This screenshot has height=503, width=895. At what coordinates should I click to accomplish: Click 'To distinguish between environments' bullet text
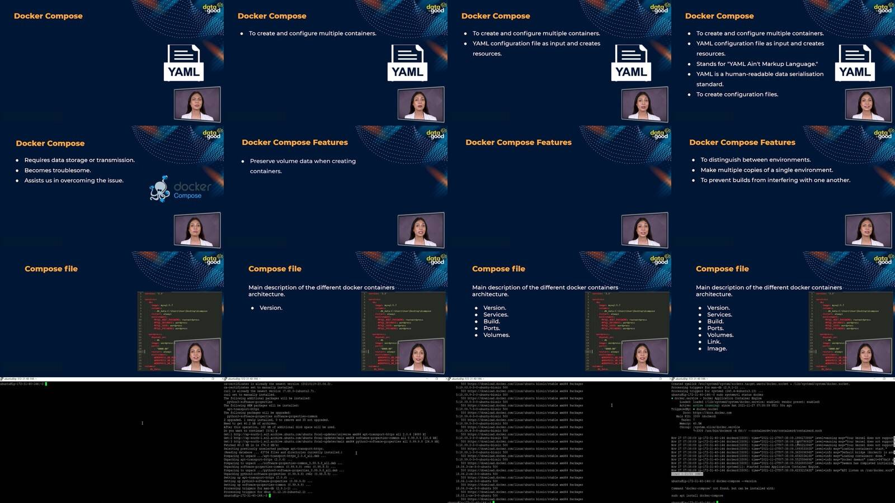(x=755, y=160)
